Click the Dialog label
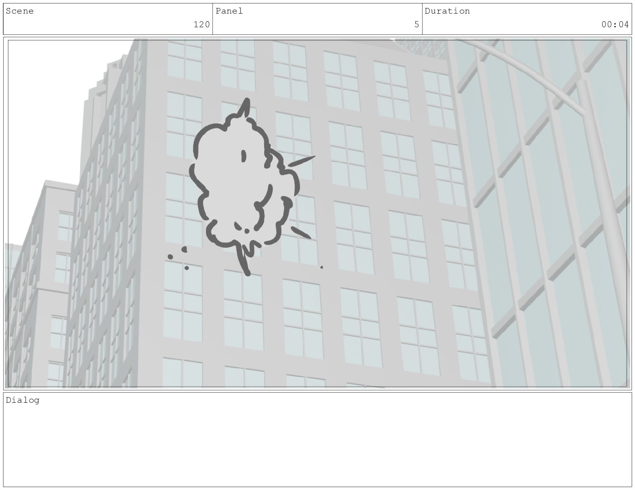The width and height of the screenshot is (635, 490). pyautogui.click(x=22, y=400)
